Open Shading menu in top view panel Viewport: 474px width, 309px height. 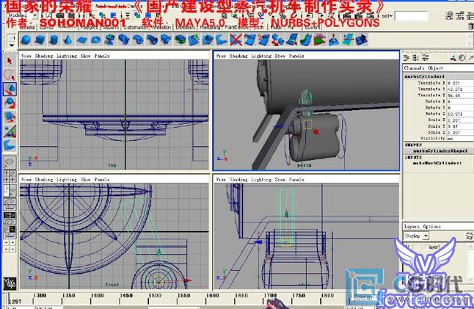pyautogui.click(x=44, y=56)
